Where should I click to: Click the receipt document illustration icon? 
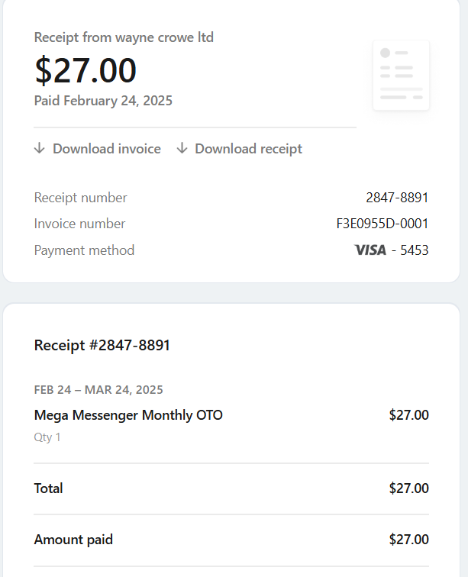pos(401,76)
